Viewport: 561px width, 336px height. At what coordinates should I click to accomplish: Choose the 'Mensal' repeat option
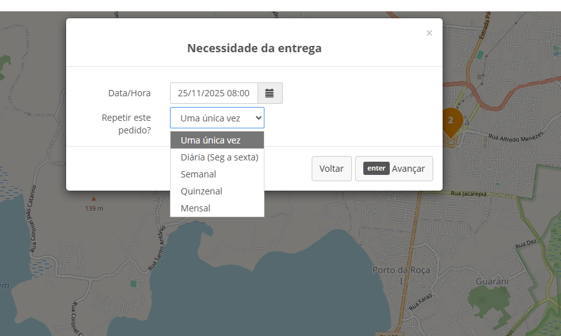pos(217,208)
